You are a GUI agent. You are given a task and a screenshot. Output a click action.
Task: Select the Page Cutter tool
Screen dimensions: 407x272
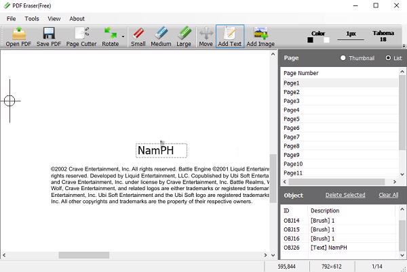[x=81, y=37]
